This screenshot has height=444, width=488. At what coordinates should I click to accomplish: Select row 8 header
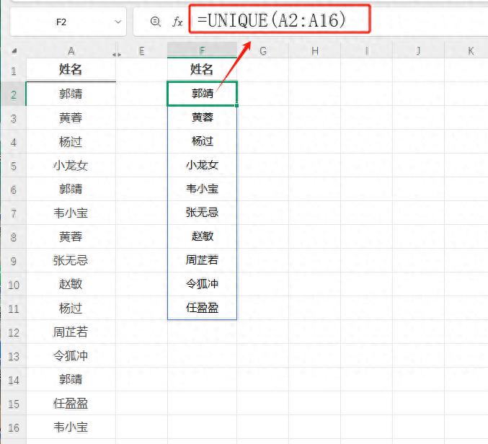14,237
